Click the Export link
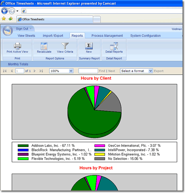Screen dimensions: 185x193 coord(159,71)
